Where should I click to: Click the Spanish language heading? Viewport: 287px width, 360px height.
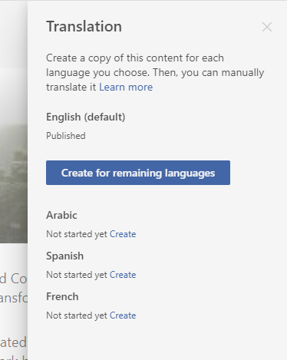pyautogui.click(x=64, y=256)
